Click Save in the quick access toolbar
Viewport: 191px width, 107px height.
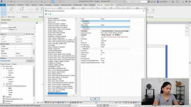11,1
